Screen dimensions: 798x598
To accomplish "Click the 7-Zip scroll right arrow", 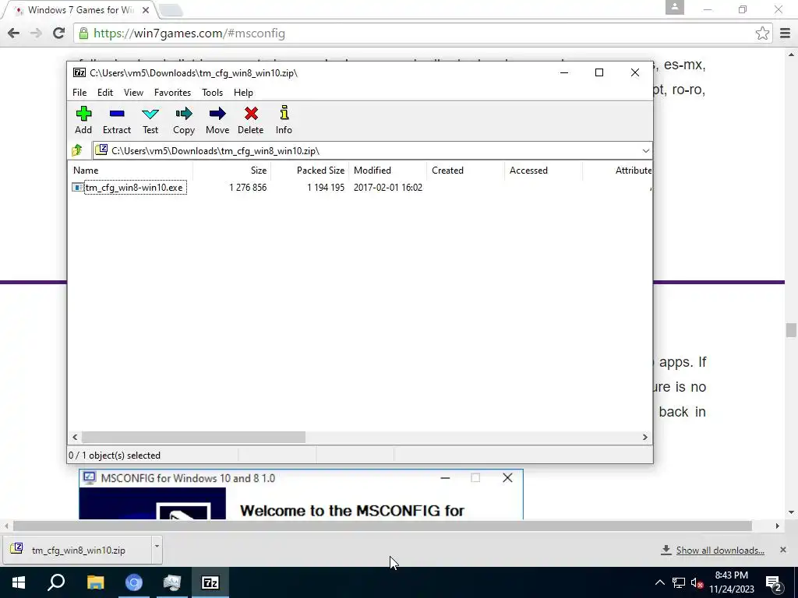I will [644, 438].
